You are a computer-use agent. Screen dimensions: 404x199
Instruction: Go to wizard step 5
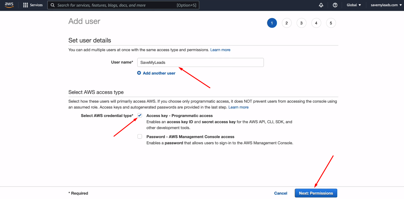pos(331,23)
